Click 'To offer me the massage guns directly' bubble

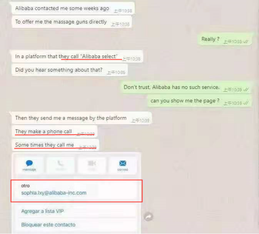72,22
